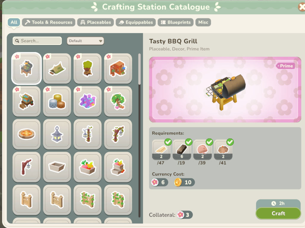
Task: Click the dark ingot requirement slot
Action: (182, 150)
